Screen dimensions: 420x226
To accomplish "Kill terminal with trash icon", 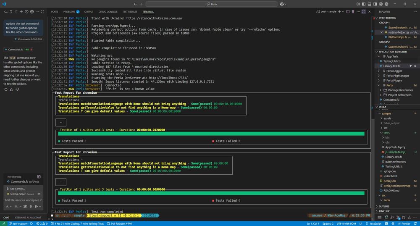I will coord(353,12).
